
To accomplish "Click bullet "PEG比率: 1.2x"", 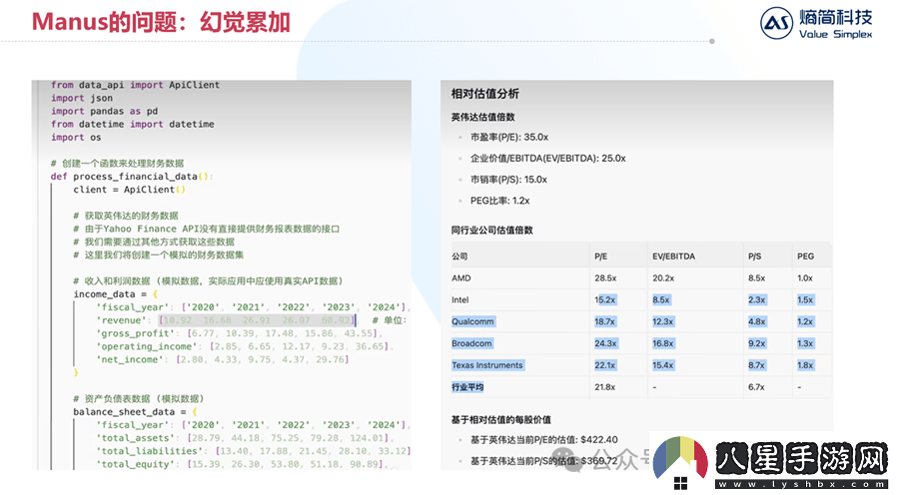I will click(500, 202).
